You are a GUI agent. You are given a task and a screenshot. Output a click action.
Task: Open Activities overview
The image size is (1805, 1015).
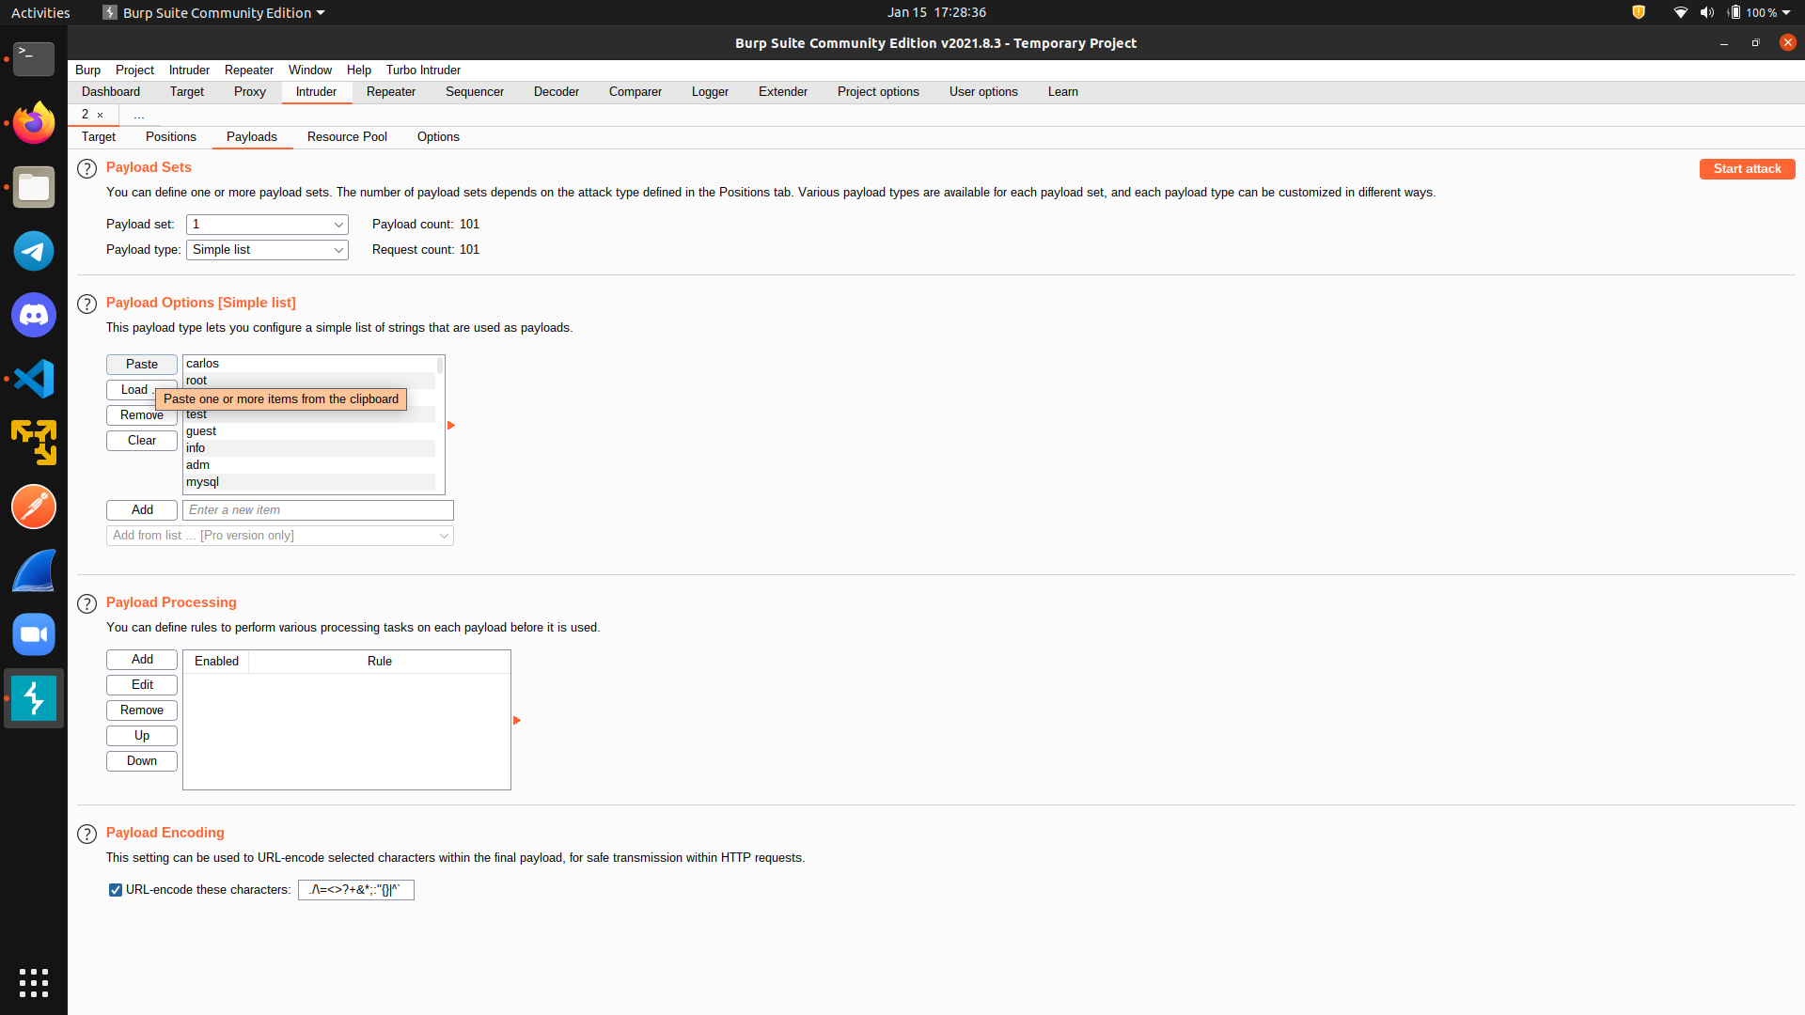40,12
